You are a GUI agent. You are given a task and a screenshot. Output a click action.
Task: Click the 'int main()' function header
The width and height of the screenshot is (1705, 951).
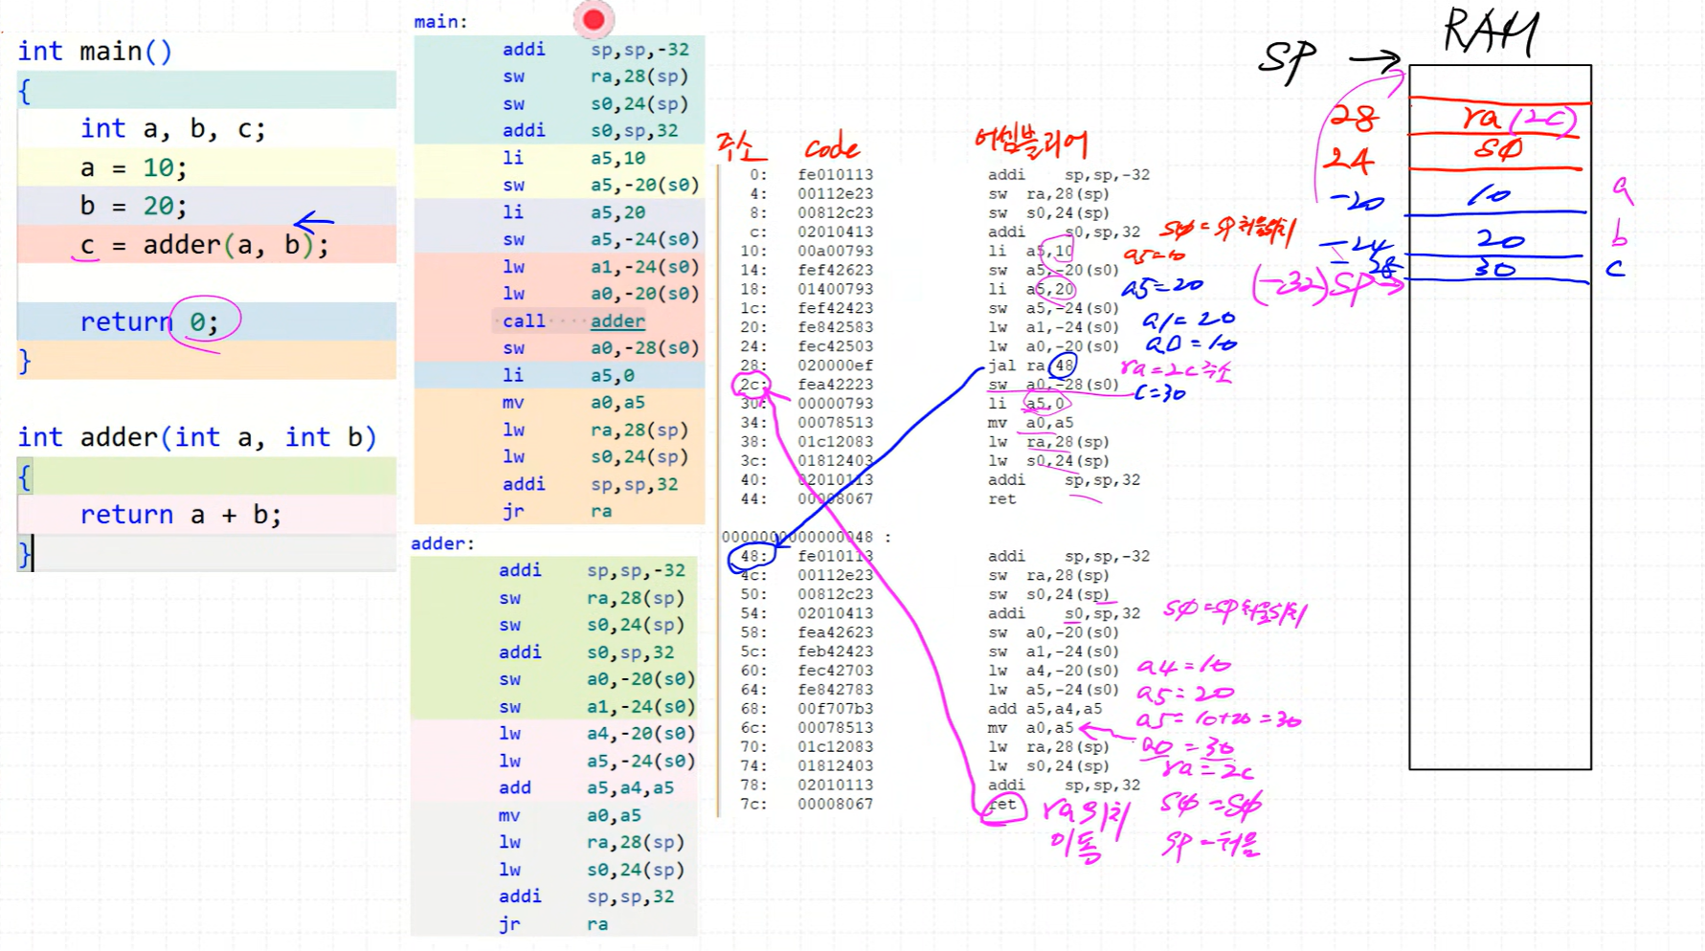pos(95,52)
